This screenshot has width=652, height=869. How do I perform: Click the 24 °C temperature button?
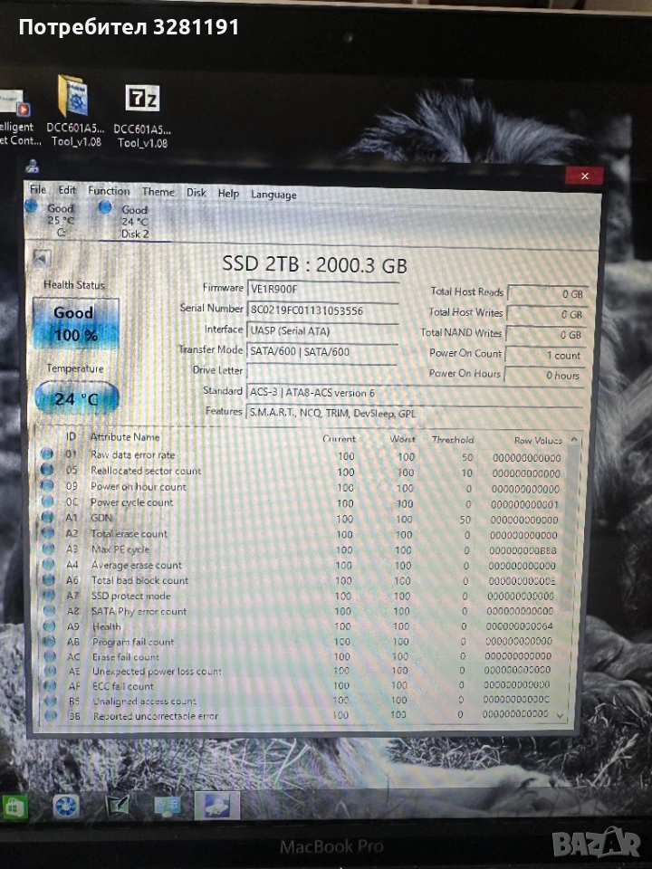pyautogui.click(x=76, y=396)
